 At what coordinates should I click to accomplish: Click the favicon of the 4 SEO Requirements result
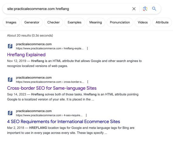(10, 113)
